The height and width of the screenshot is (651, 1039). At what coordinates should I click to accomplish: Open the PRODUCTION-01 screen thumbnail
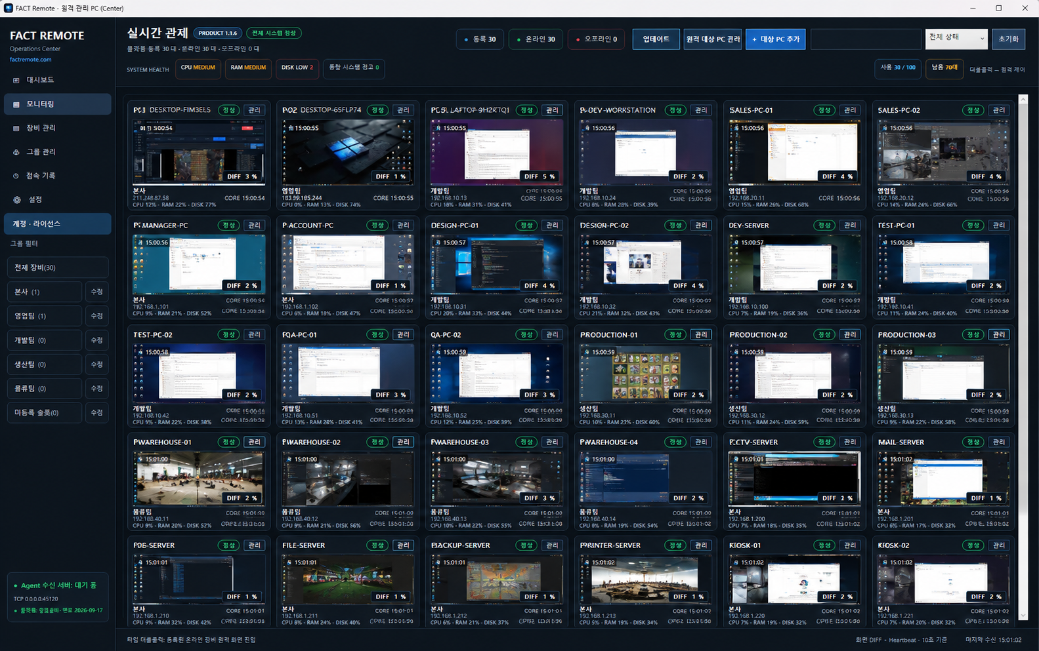pos(645,372)
